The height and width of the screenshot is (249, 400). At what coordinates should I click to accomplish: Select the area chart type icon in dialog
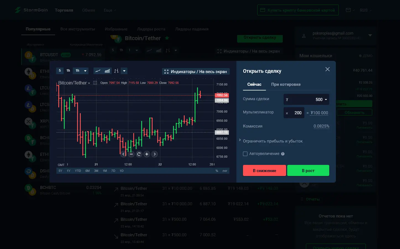[107, 71]
